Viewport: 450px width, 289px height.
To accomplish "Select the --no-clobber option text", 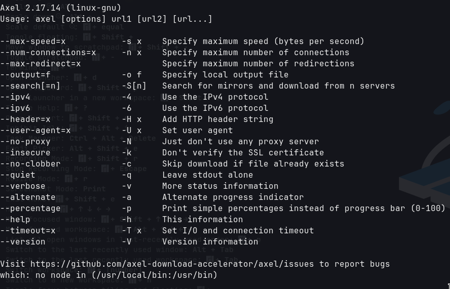I will pos(30,164).
